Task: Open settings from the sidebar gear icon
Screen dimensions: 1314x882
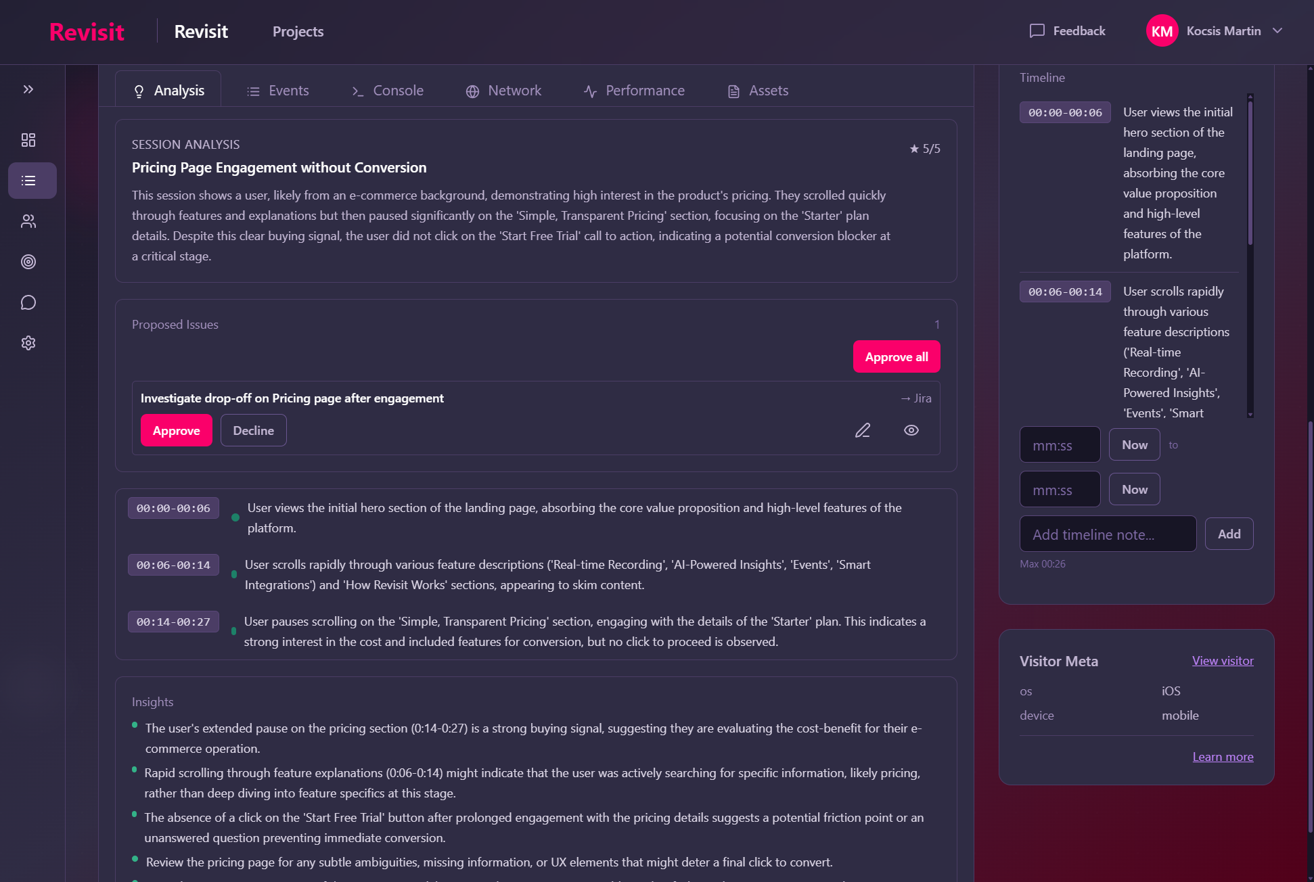Action: [x=28, y=343]
